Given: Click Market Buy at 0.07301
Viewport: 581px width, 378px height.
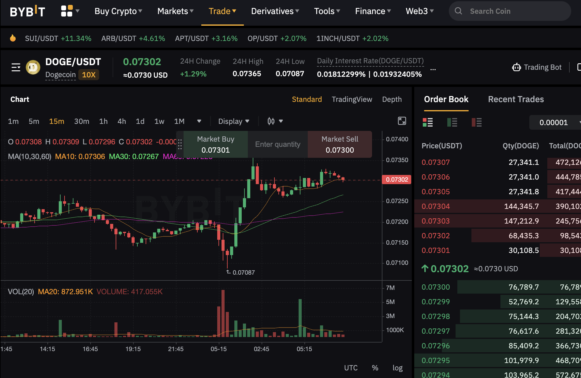Looking at the screenshot, I should click(216, 144).
